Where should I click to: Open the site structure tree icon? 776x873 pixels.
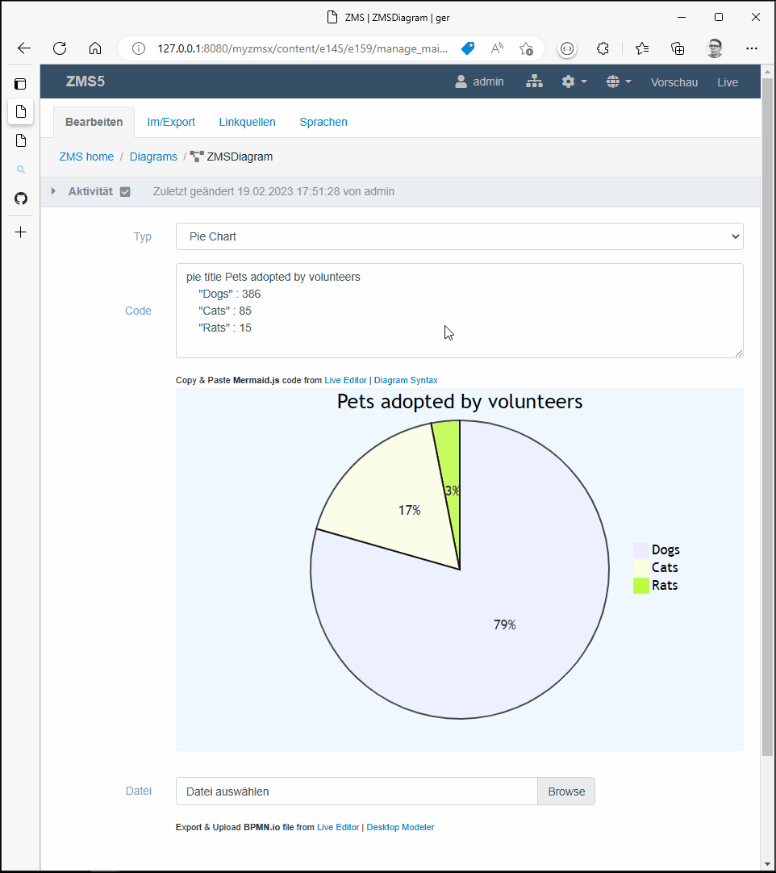pos(534,81)
